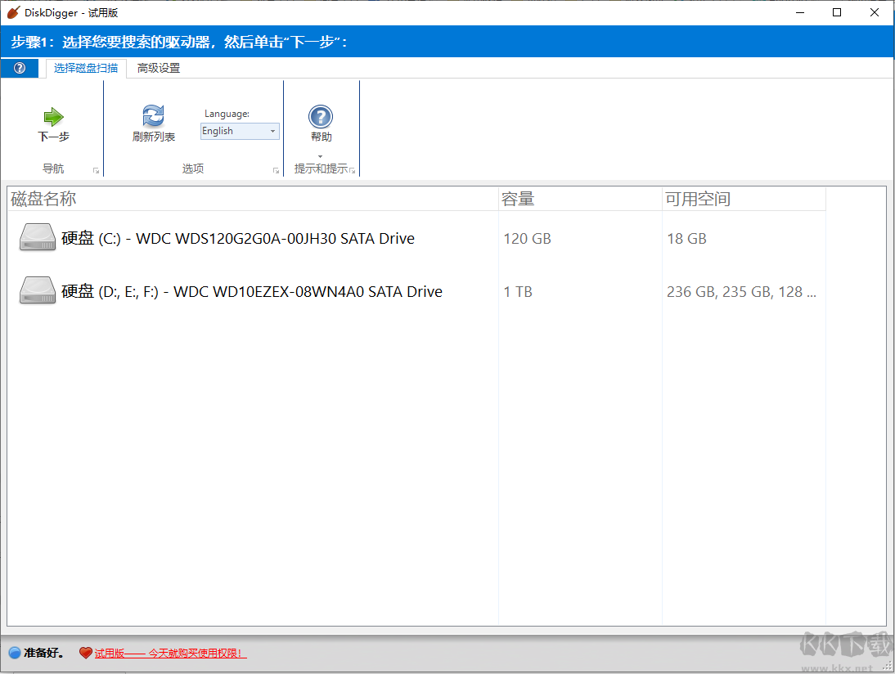This screenshot has width=895, height=674.
Task: Expand the small arrow under Help button
Action: pyautogui.click(x=320, y=156)
